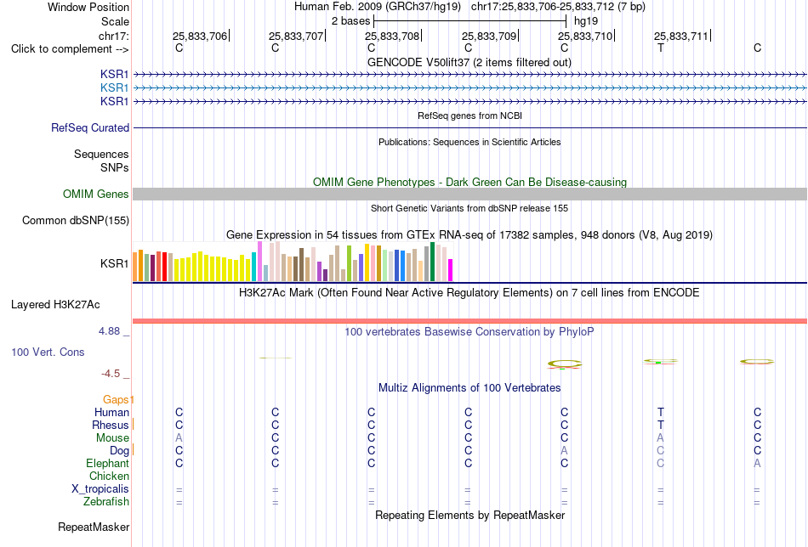Click the Gene Expression in 54 tissues title
This screenshot has width=808, height=547.
(469, 234)
